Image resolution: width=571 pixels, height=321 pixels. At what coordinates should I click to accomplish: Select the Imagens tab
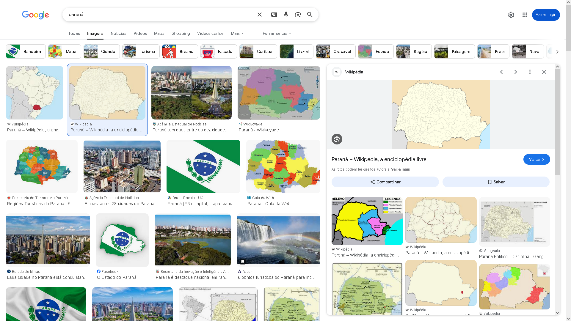[95, 33]
